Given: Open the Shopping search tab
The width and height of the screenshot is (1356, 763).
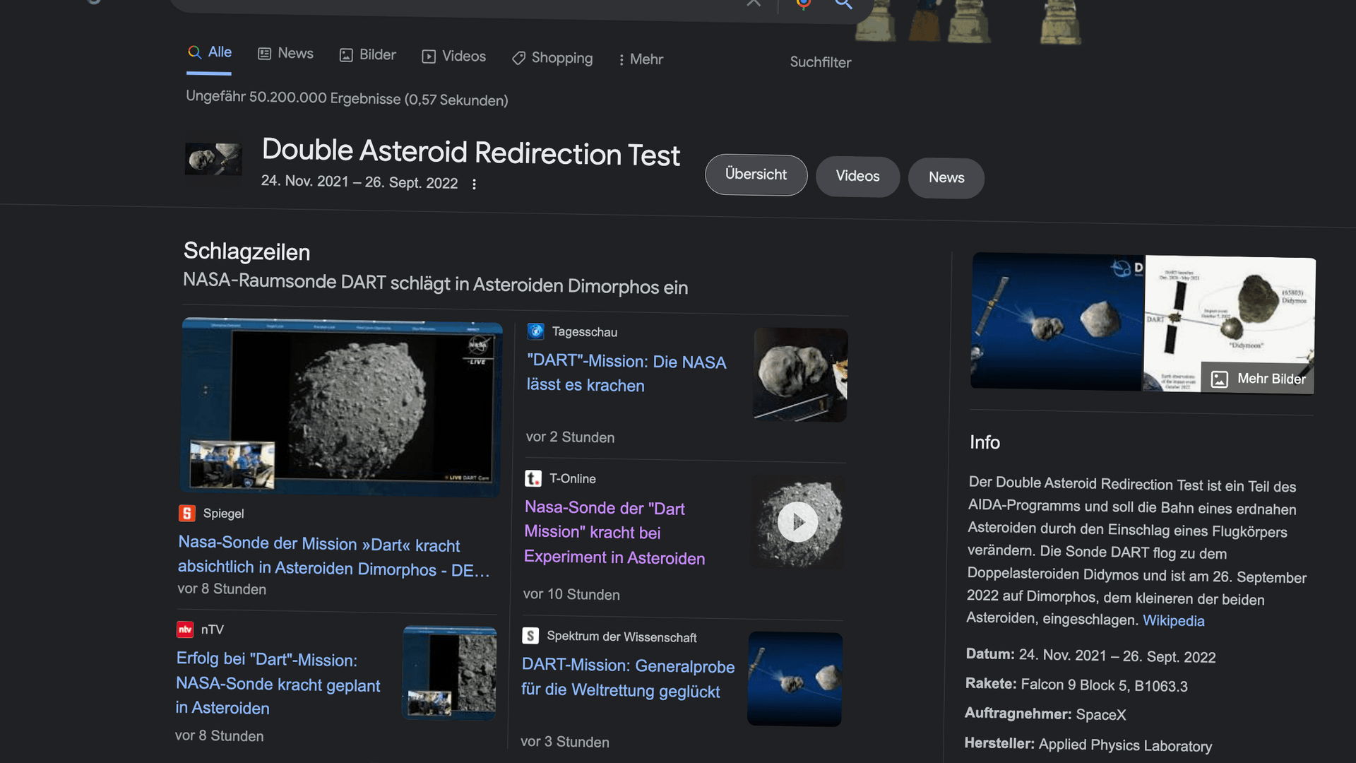Looking at the screenshot, I should pyautogui.click(x=552, y=58).
